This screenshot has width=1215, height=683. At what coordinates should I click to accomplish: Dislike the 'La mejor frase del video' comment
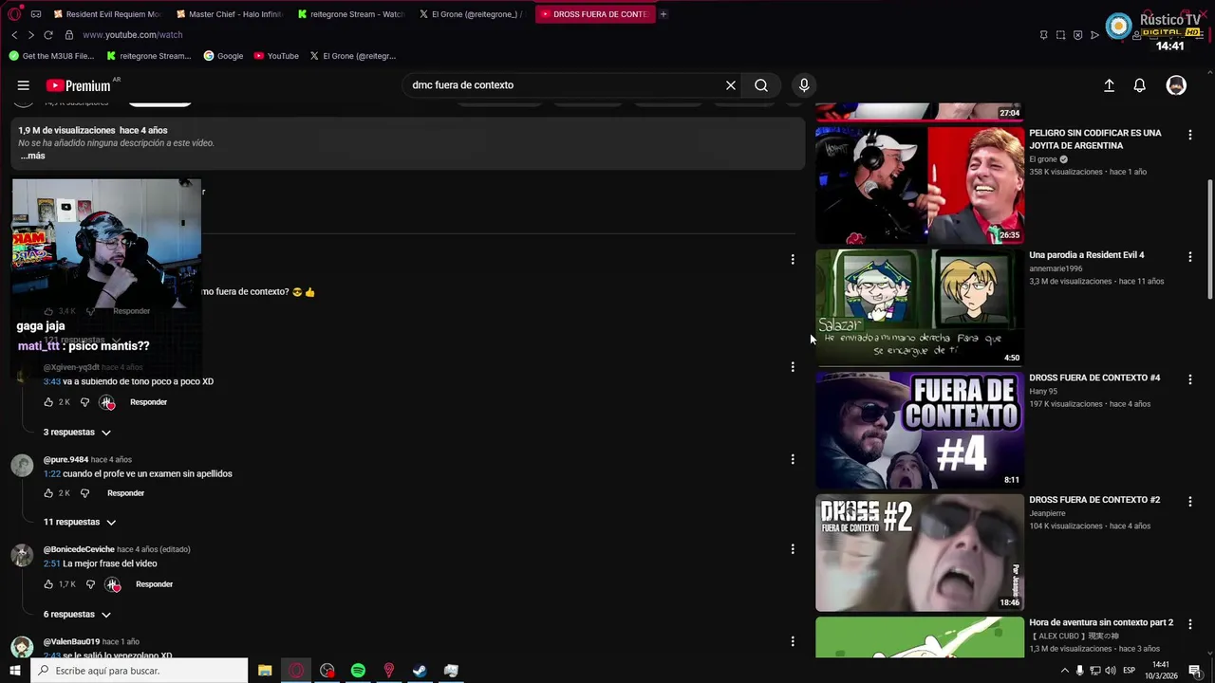[90, 584]
